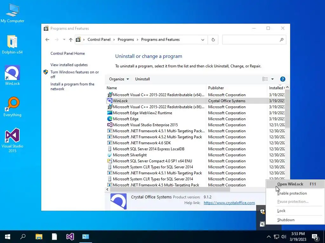
Task: Select WinLock row in programs list
Action: tap(196, 101)
